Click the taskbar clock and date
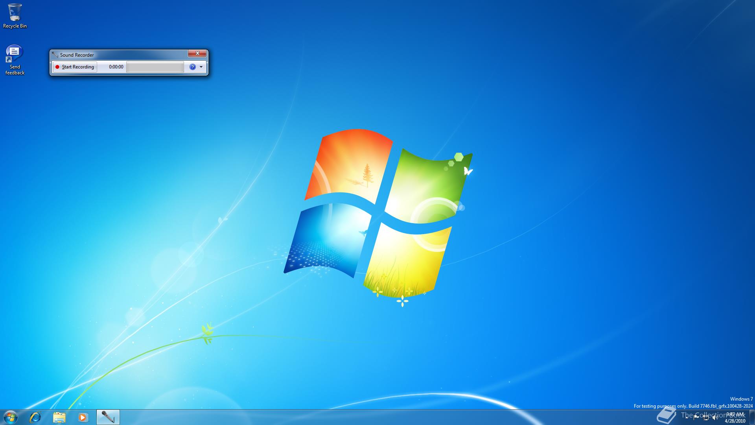Image resolution: width=755 pixels, height=425 pixels. coord(735,418)
